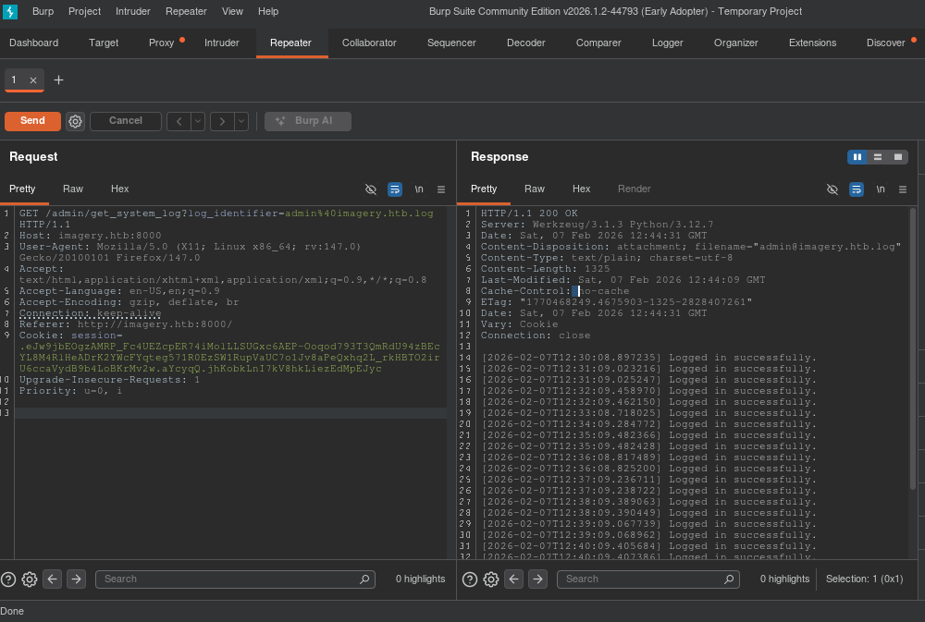Click the Burp AI button

(307, 121)
